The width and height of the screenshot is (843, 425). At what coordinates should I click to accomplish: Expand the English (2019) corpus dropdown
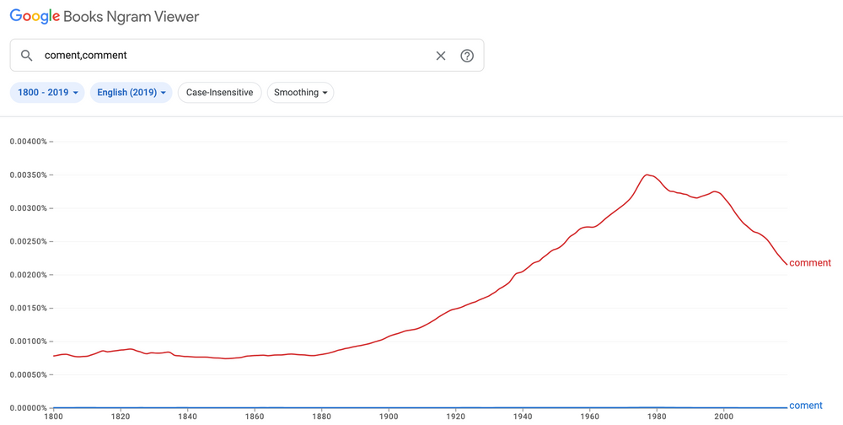click(130, 93)
